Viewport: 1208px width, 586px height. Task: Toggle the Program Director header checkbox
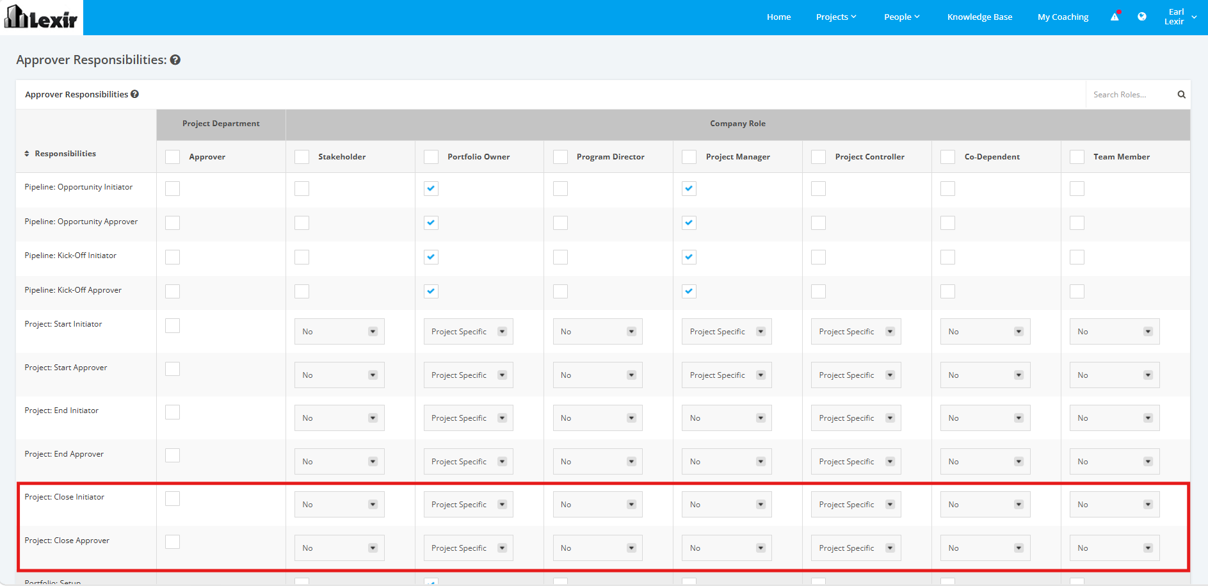pos(561,157)
